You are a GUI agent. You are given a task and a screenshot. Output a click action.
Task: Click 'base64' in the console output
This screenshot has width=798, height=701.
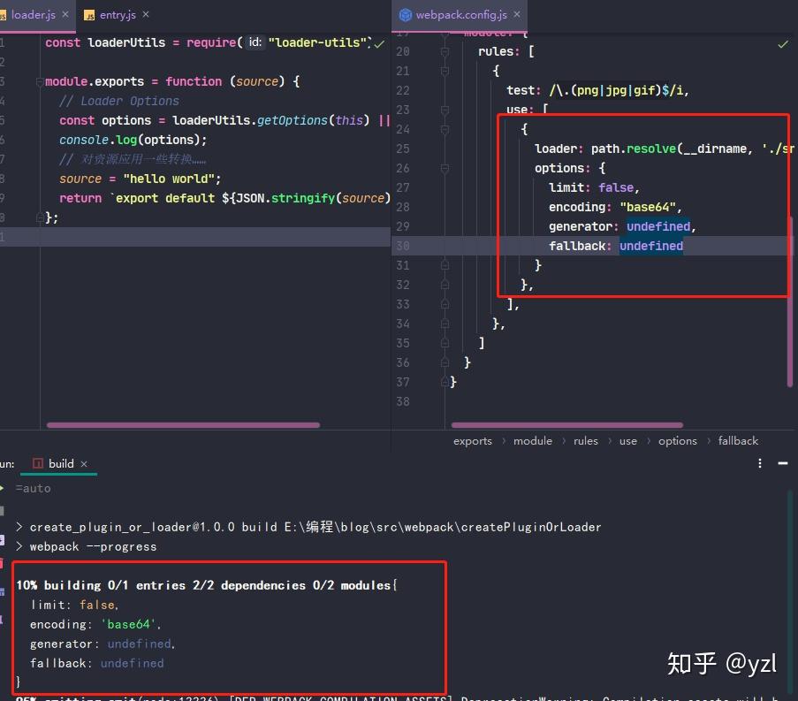129,625
